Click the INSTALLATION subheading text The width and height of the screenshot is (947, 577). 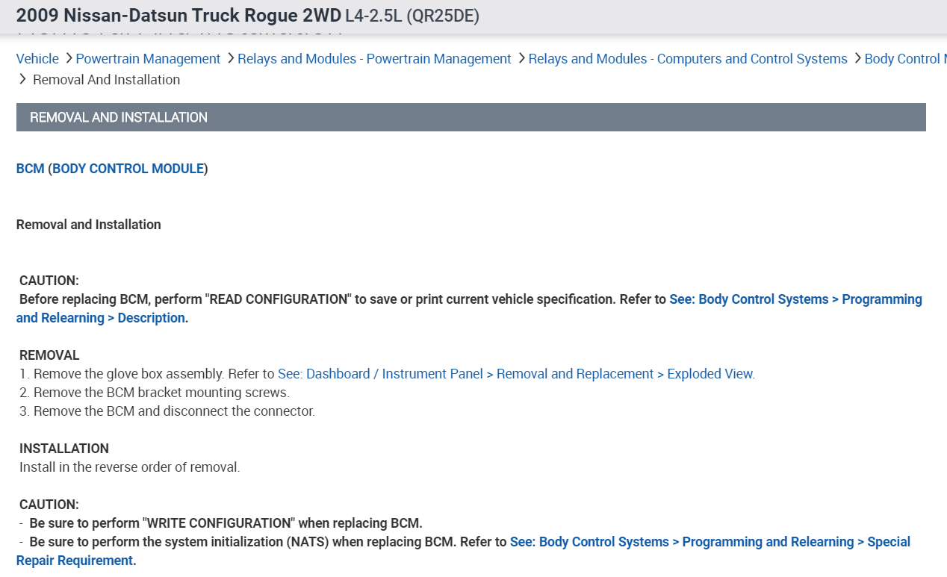(64, 449)
